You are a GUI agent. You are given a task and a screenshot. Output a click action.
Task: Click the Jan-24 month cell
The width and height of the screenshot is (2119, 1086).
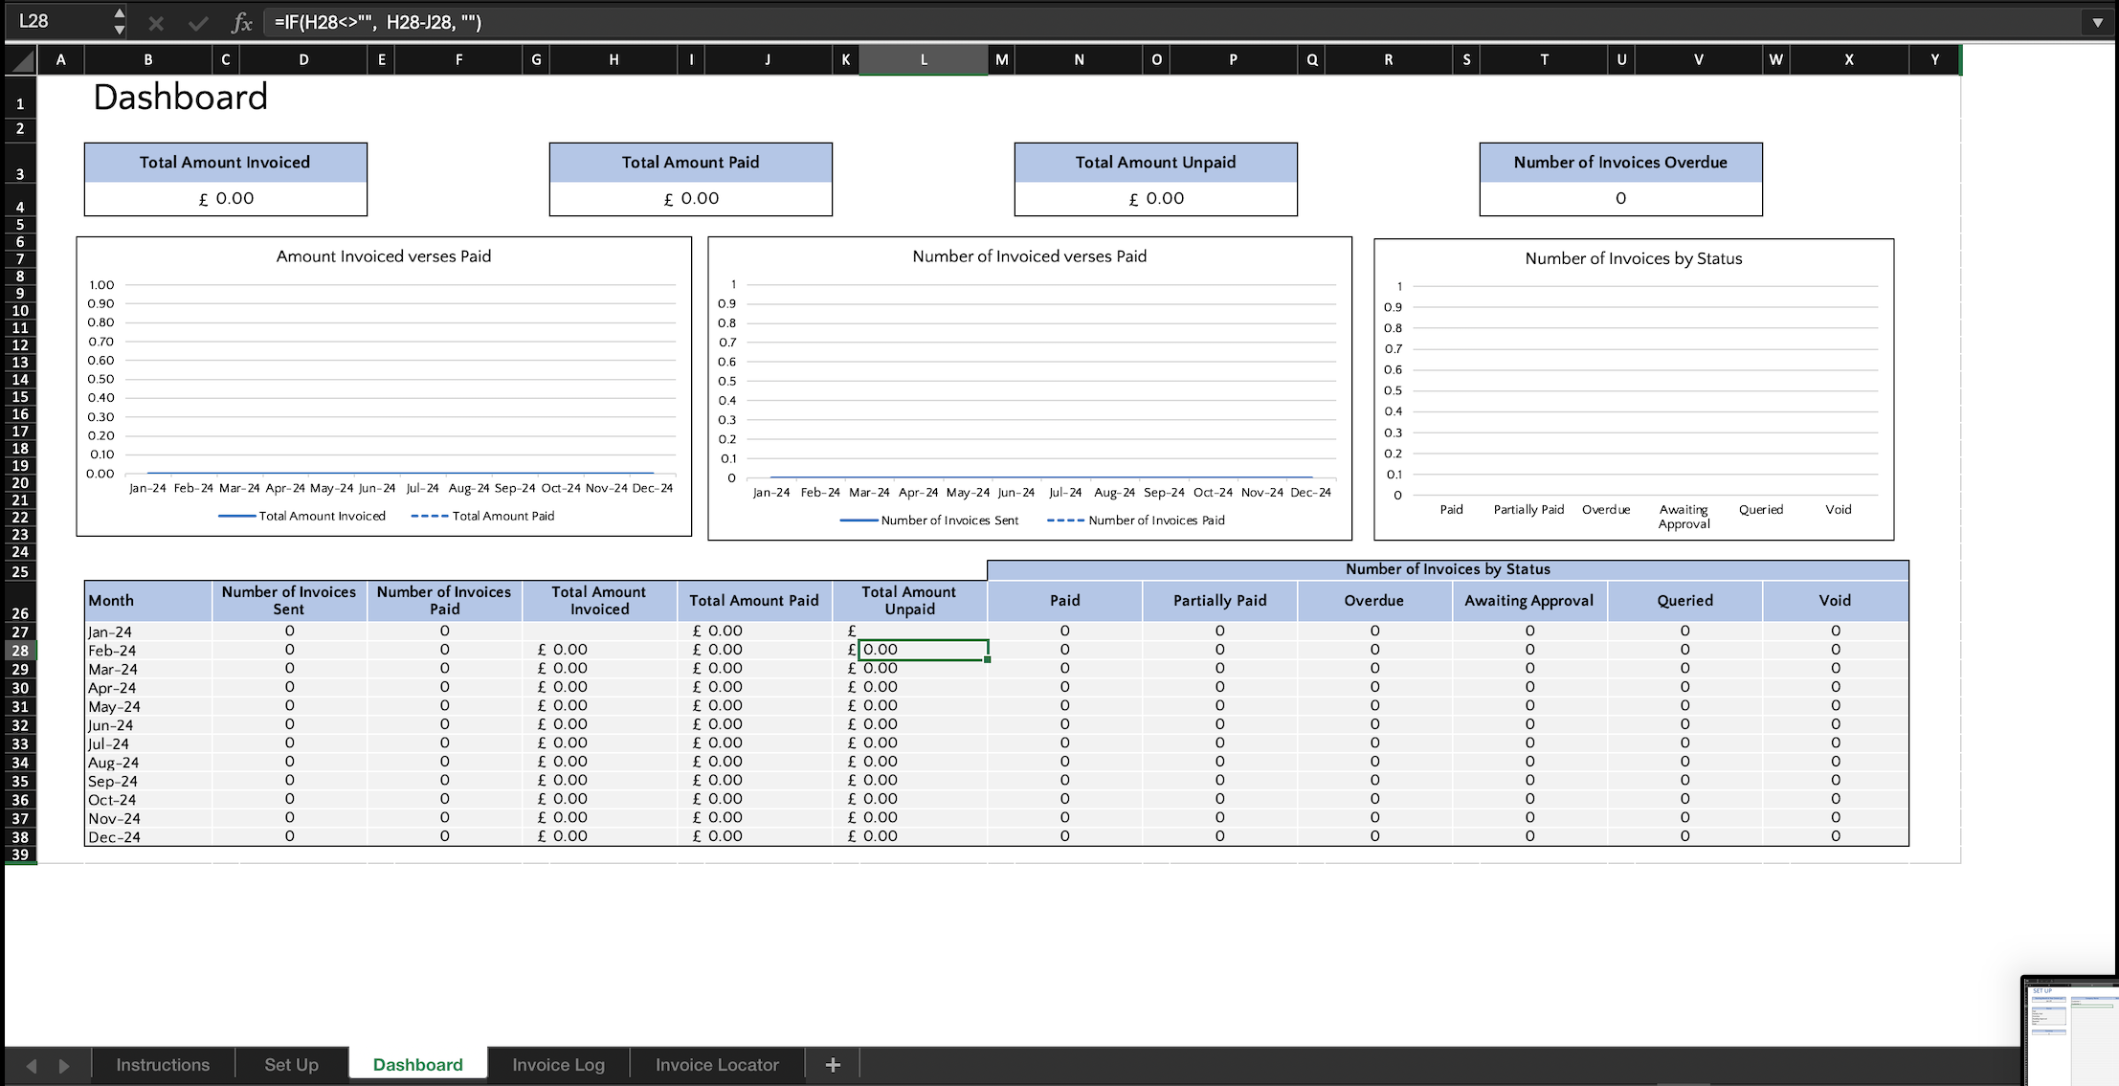pos(147,632)
